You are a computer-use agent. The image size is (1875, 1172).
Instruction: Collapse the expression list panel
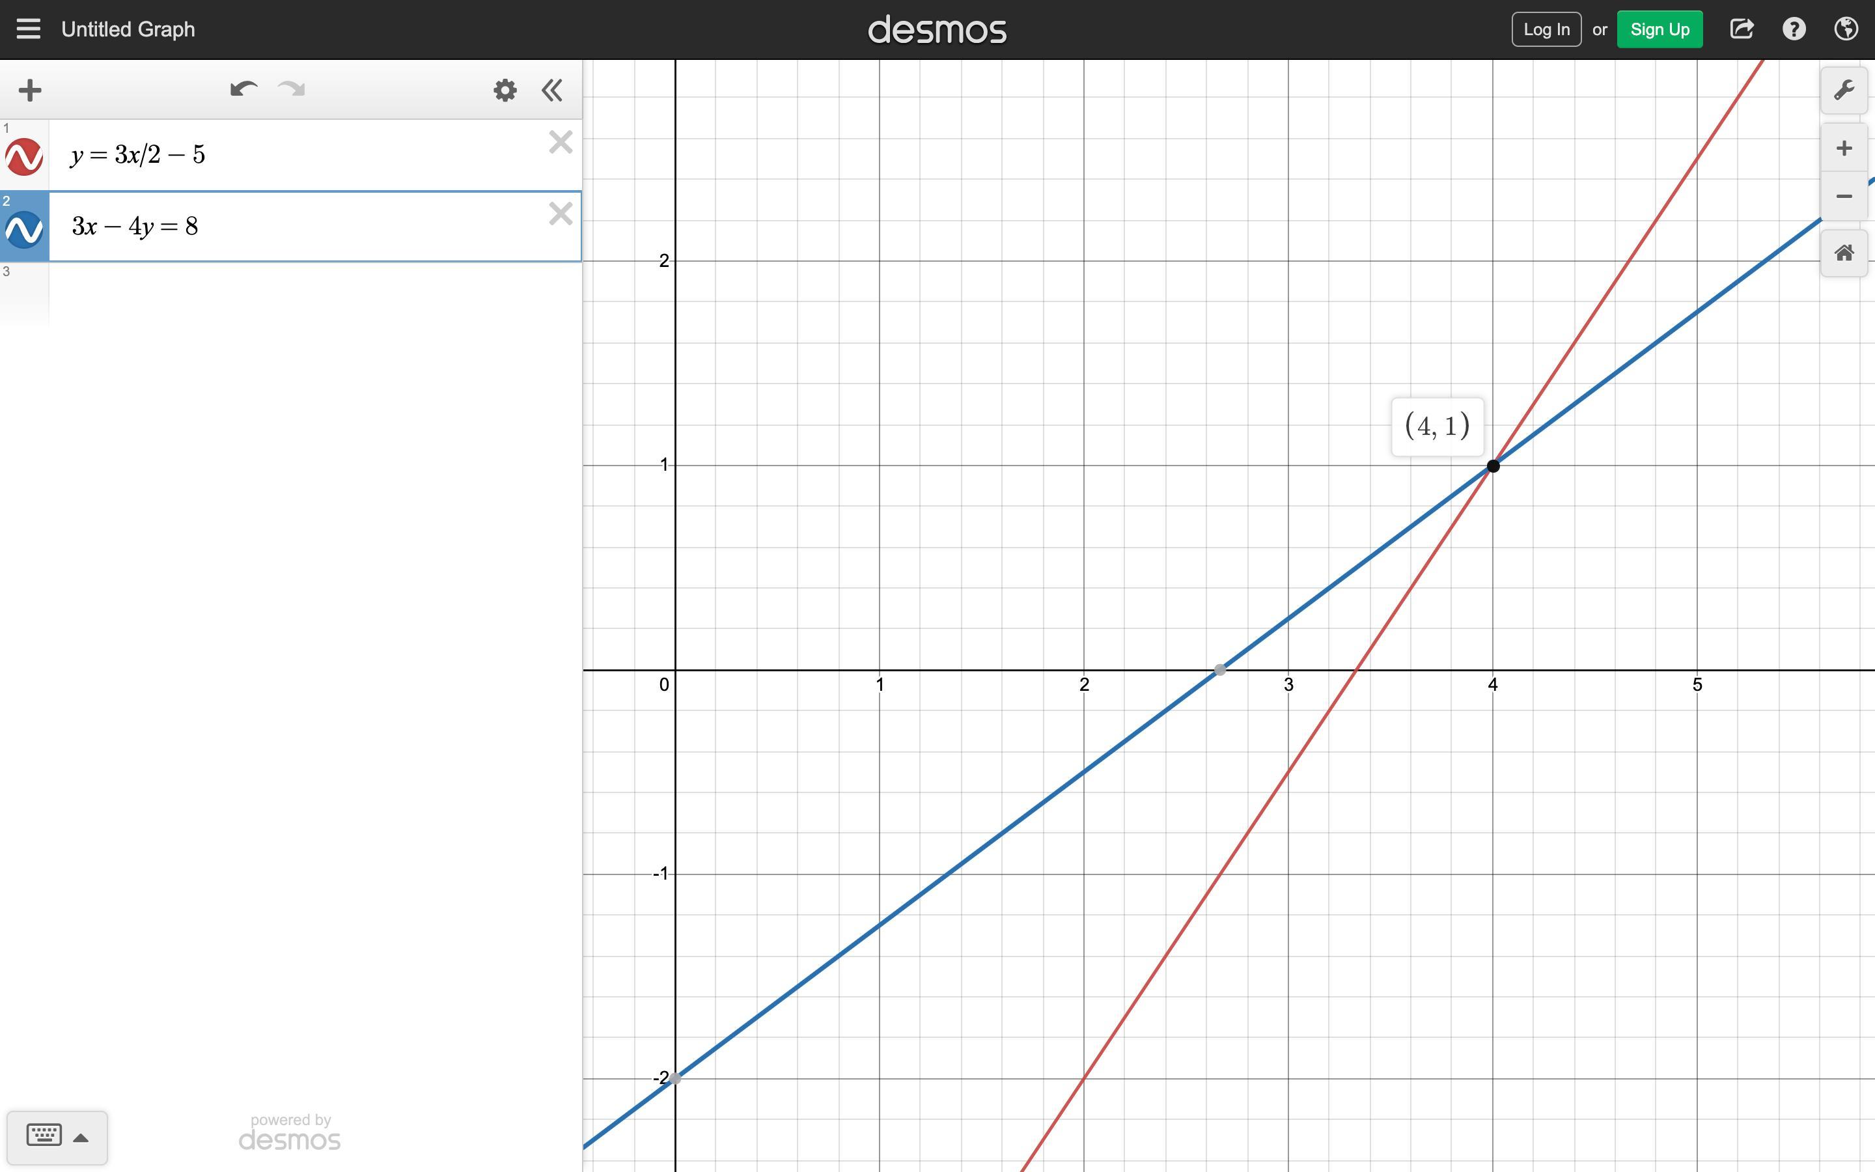click(x=551, y=90)
